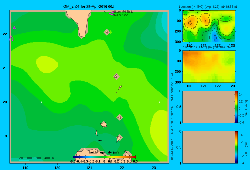Click the longitude label '121' under the main map
The width and height of the screenshot is (250, 170).
tap(89, 168)
